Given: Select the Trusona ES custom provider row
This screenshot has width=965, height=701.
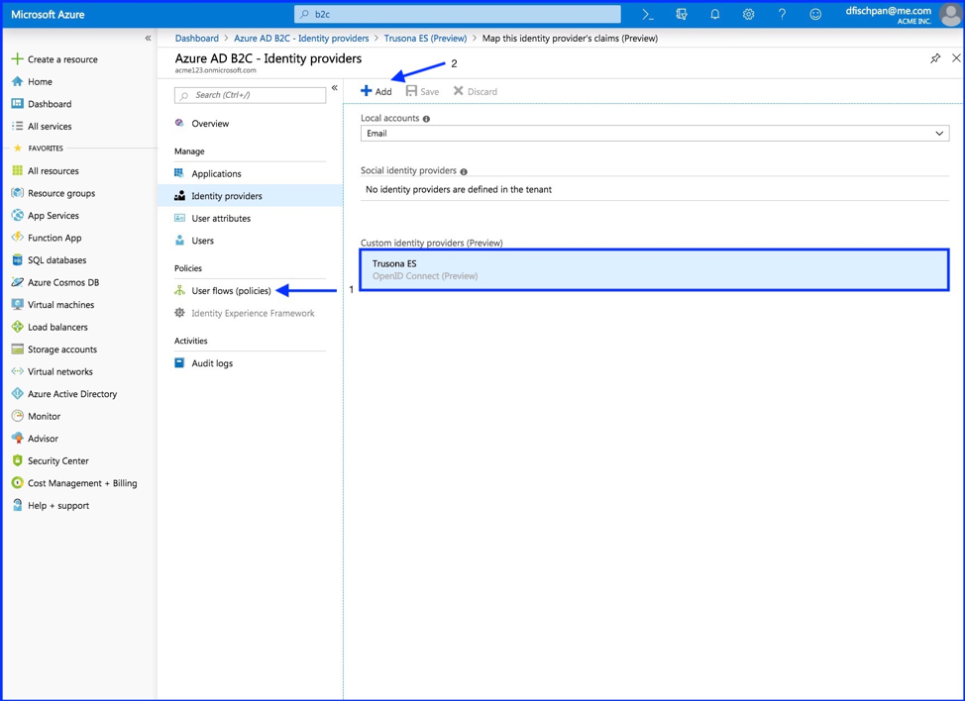Looking at the screenshot, I should click(x=654, y=269).
